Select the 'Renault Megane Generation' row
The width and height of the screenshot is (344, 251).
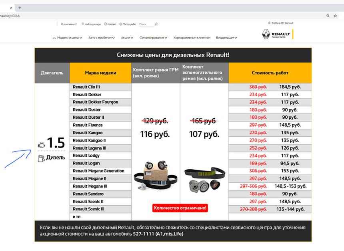click(100, 171)
